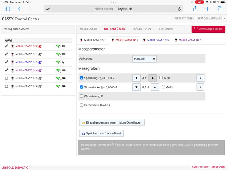Enable Auto range for Spannung
Image resolution: width=227 pixels, height=170 pixels.
(x=161, y=78)
